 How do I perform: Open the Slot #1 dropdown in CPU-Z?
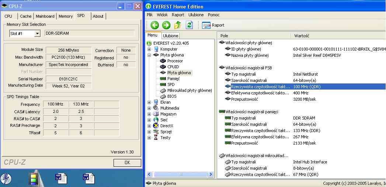[37, 34]
